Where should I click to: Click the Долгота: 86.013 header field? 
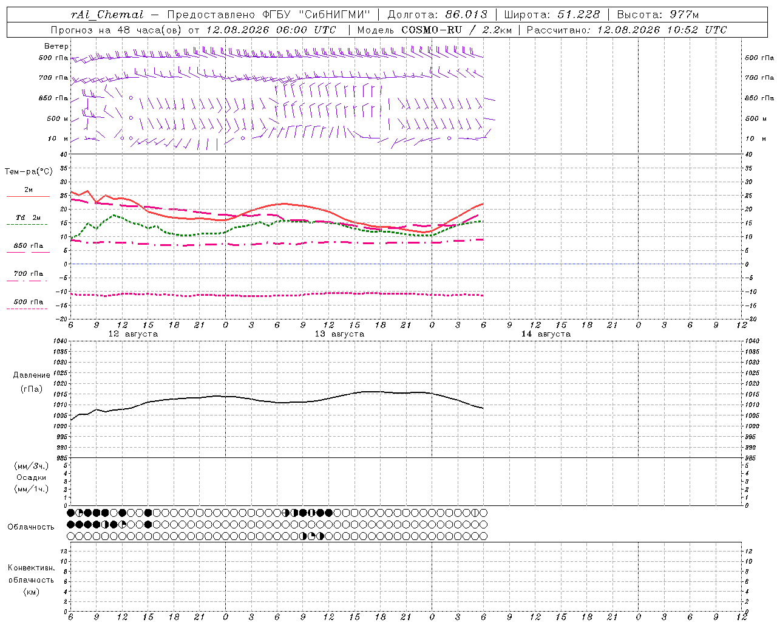click(437, 15)
